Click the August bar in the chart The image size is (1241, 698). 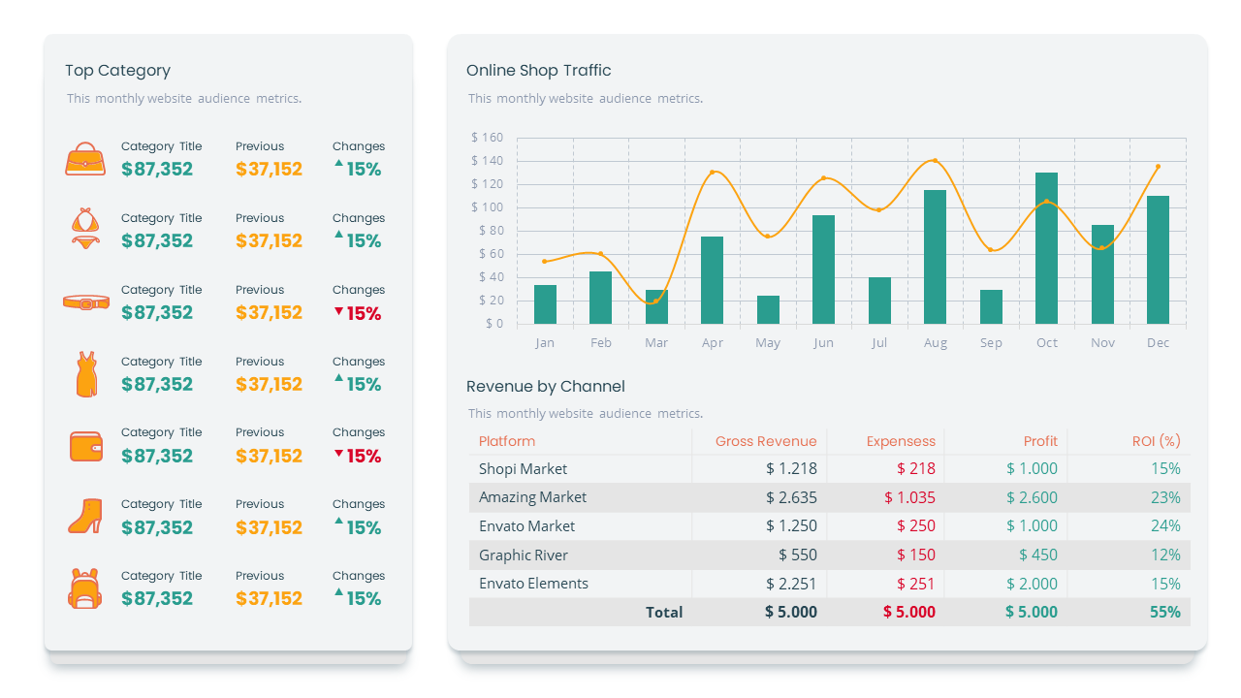click(935, 257)
